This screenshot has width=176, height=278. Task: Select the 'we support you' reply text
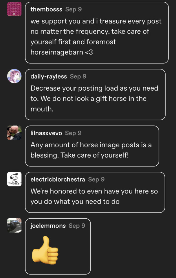96,37
